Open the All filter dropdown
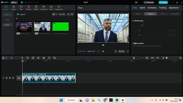Screen dimensions: 183x103 pos(70,14)
